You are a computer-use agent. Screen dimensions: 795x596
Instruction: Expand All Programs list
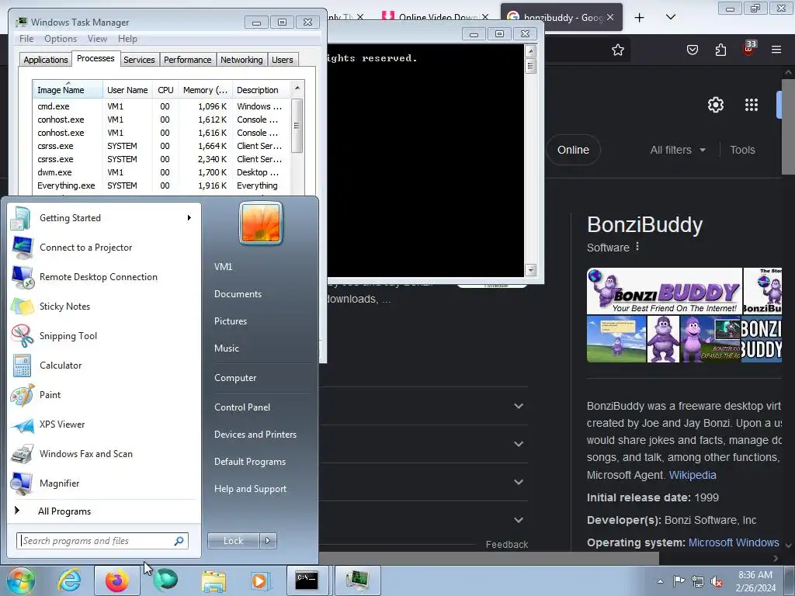[64, 511]
